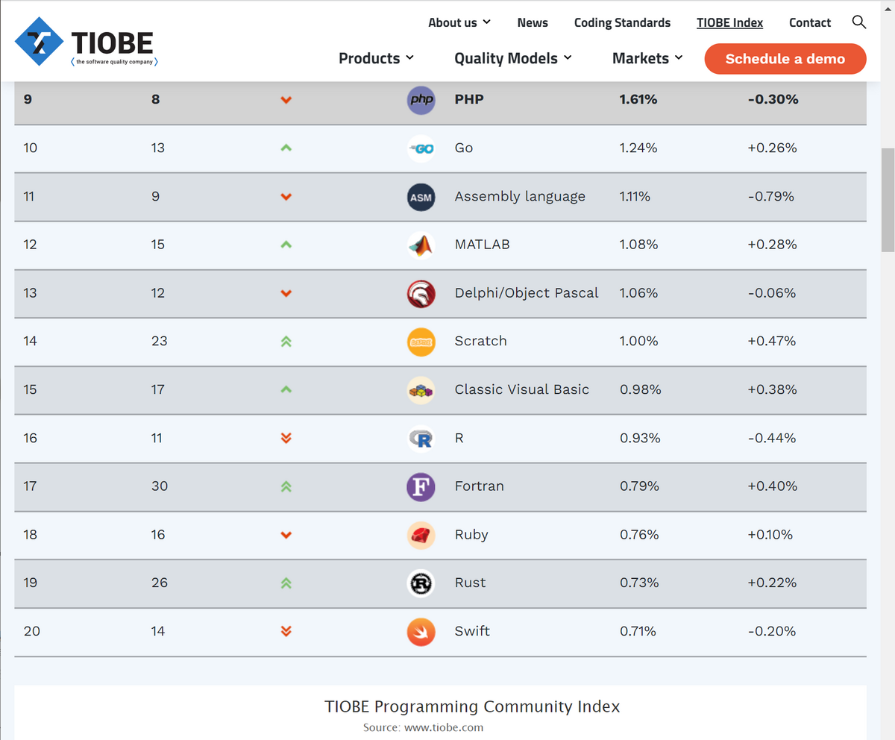895x740 pixels.
Task: Open the Products dropdown menu
Action: point(376,58)
